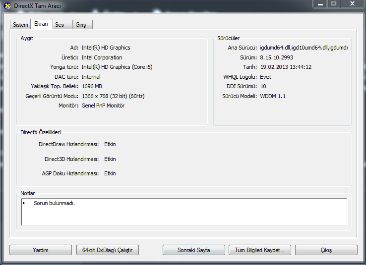Exit with the Çıkış button

pos(326,250)
